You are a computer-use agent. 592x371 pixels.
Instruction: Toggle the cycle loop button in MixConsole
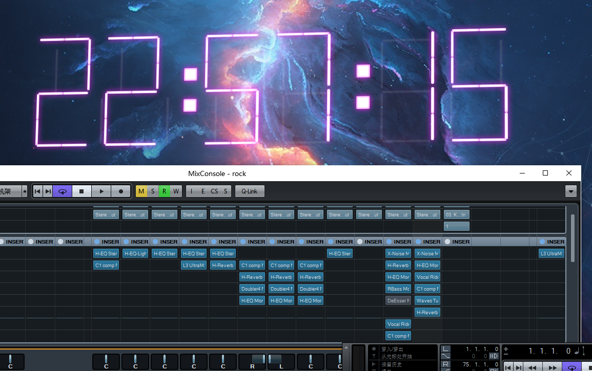point(62,191)
